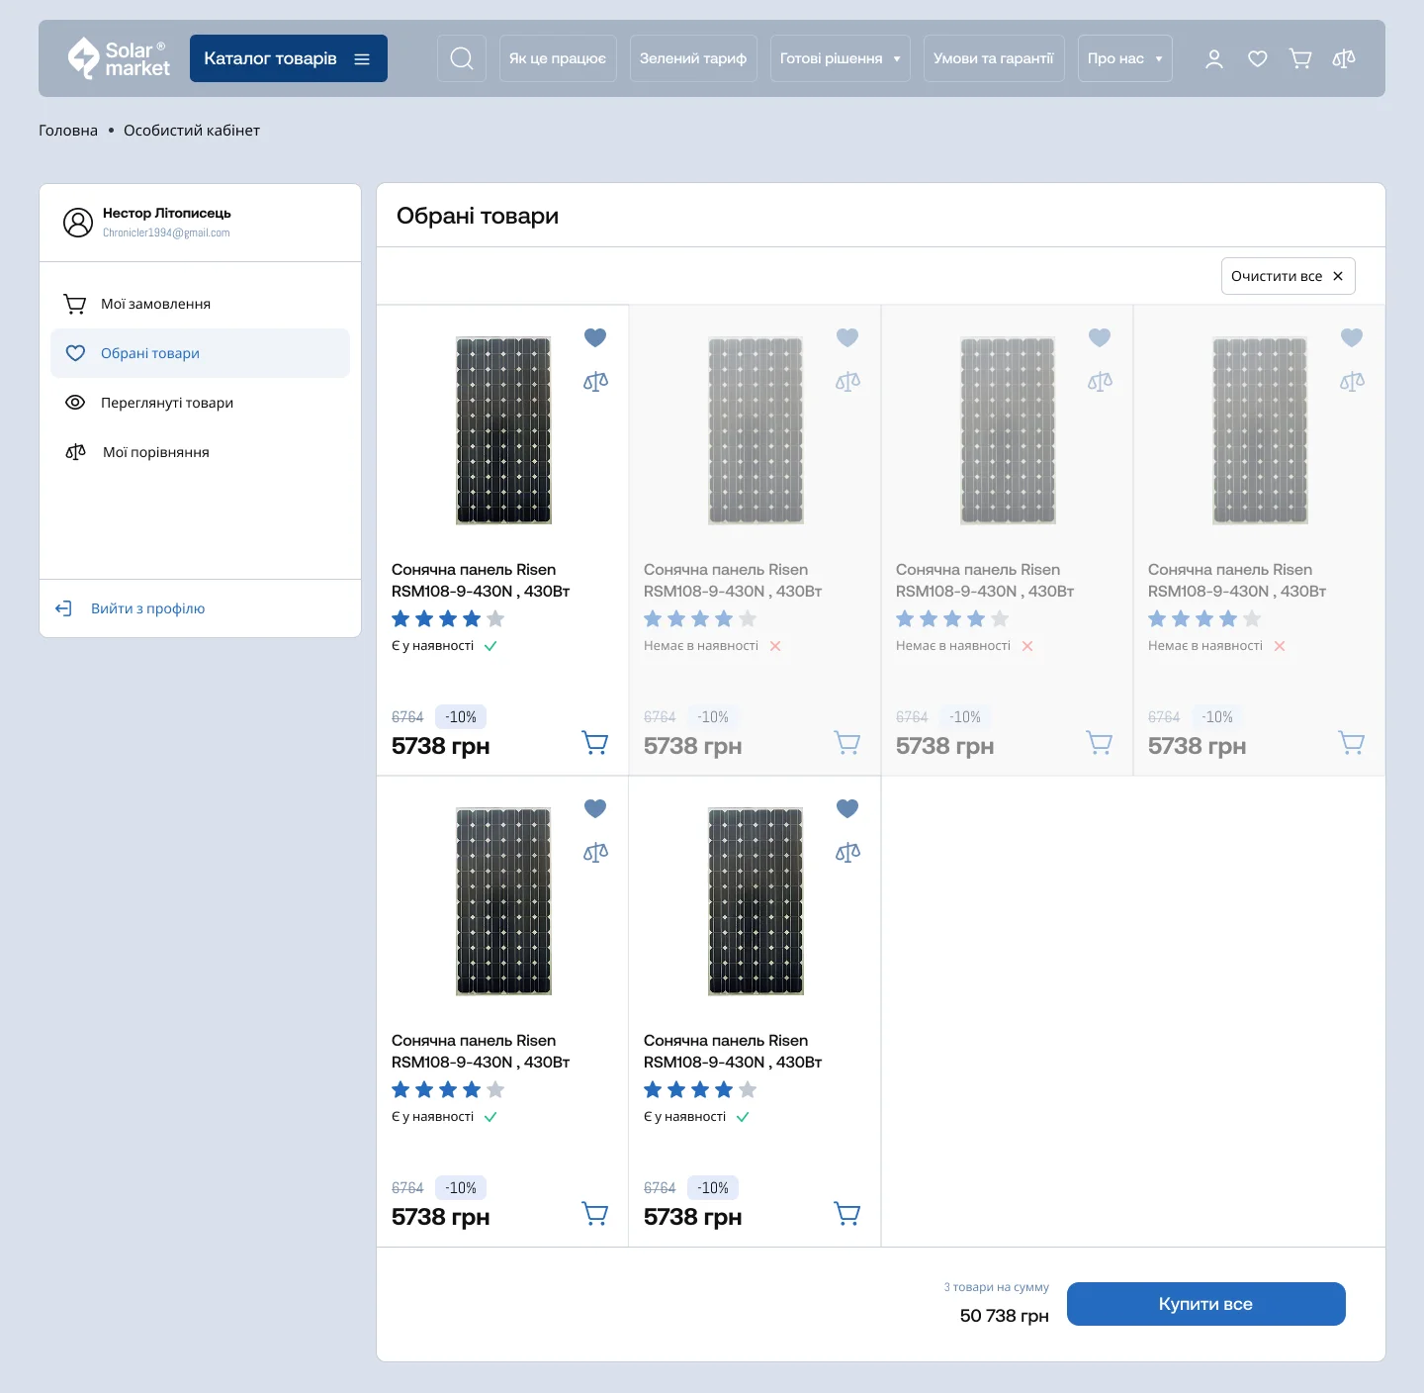This screenshot has height=1393, width=1424.
Task: Open the shopping cart icon in header
Action: [x=1300, y=59]
